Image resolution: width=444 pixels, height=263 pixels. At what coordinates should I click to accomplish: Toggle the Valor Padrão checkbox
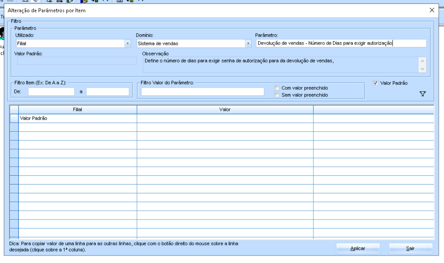[x=375, y=83]
